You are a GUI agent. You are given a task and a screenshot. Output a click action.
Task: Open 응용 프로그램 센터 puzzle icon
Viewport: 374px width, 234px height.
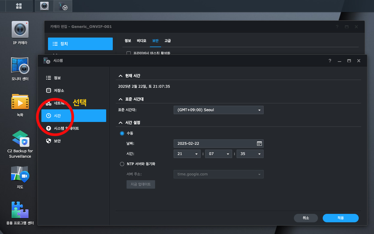[20, 210]
